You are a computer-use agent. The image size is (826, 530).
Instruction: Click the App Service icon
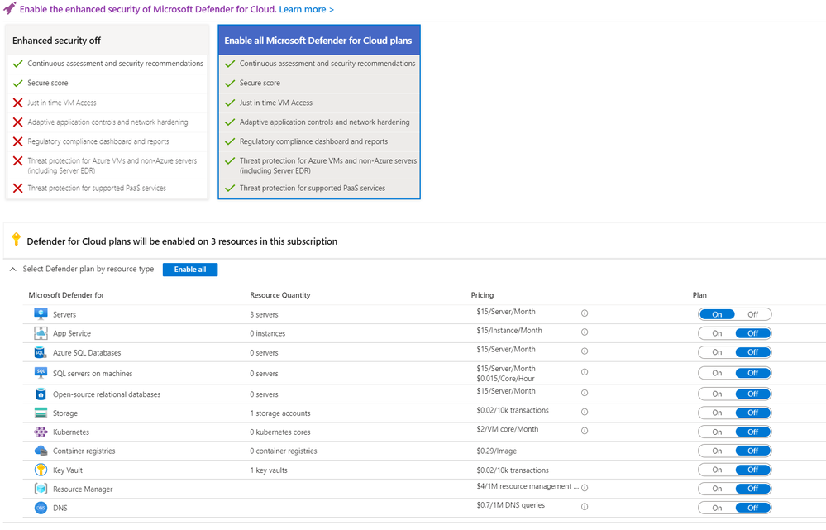(x=41, y=333)
